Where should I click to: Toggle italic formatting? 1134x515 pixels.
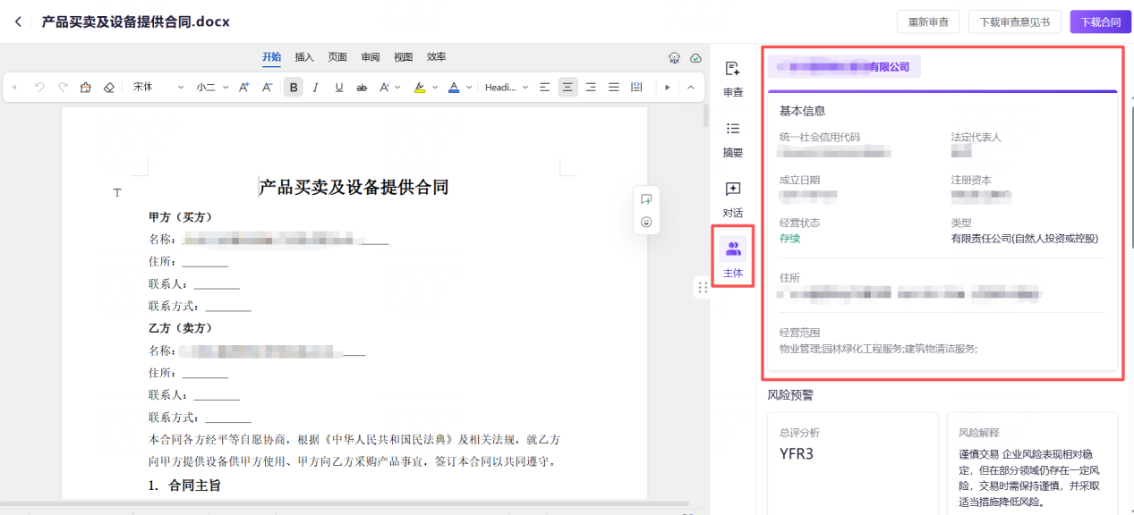[316, 88]
